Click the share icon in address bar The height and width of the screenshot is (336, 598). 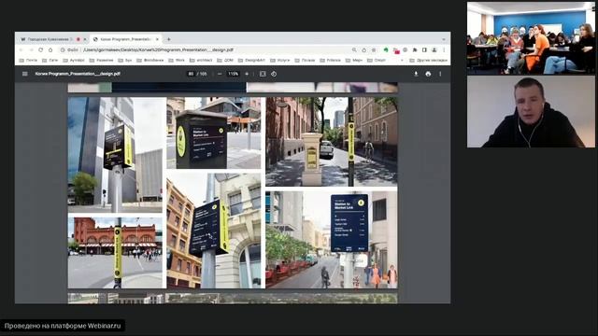(x=364, y=49)
